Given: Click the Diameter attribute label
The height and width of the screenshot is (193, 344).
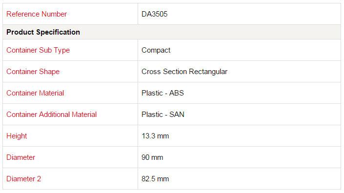Looking at the screenshot, I should (20, 157).
